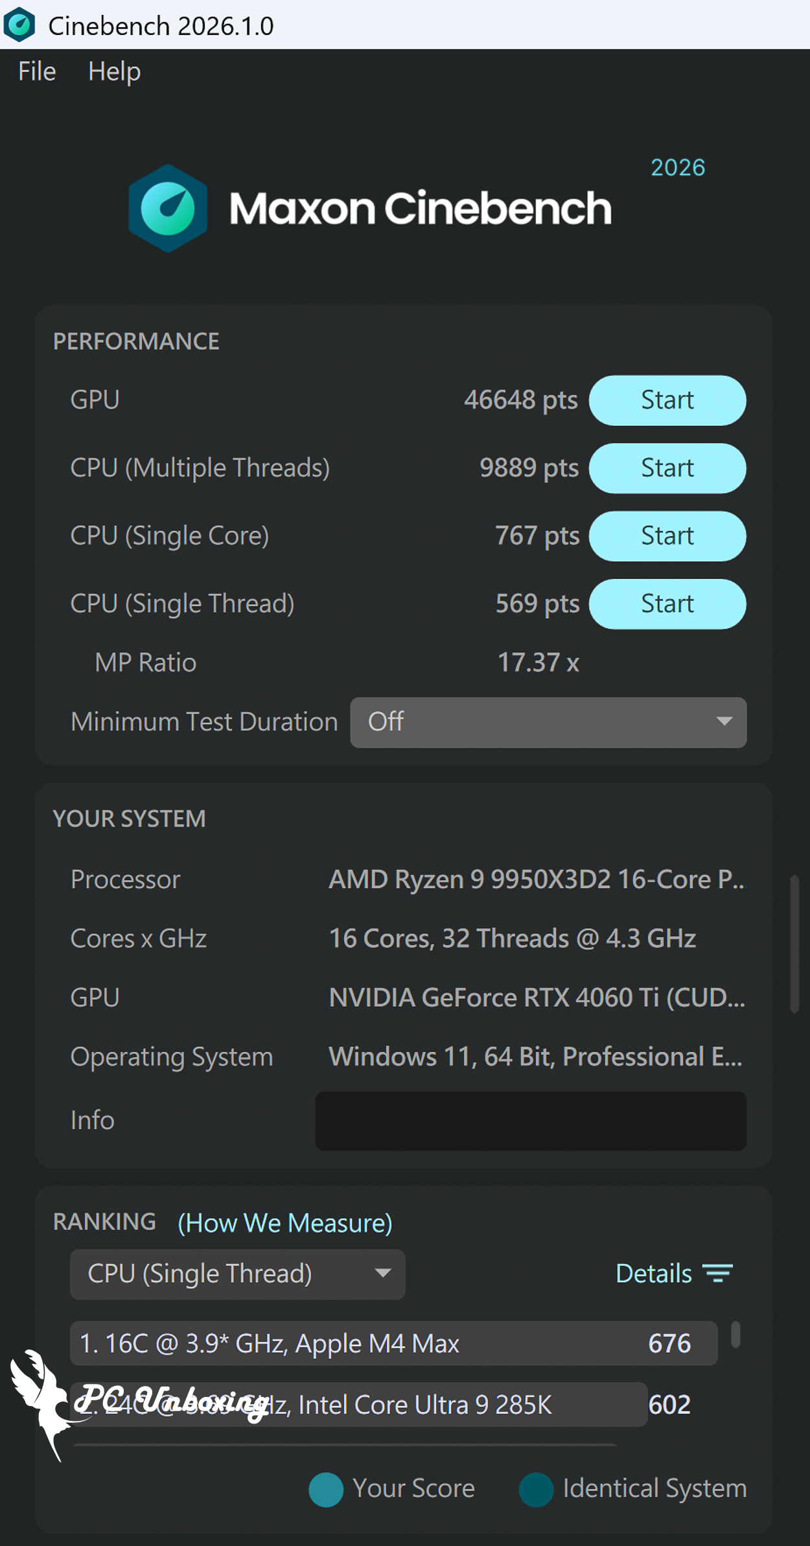Click the 767 pts single core score
The image size is (810, 1546).
tap(537, 536)
